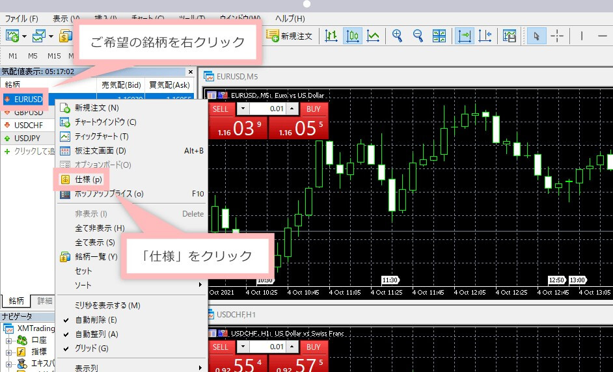Switch to 銘柄 tab in market watch
This screenshot has height=372, width=613.
click(x=16, y=300)
